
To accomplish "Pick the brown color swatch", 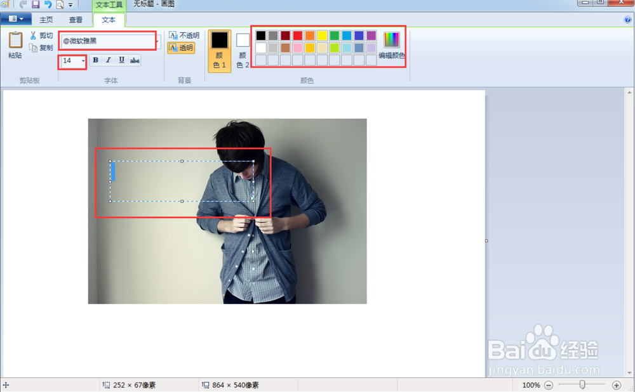I will coord(286,48).
